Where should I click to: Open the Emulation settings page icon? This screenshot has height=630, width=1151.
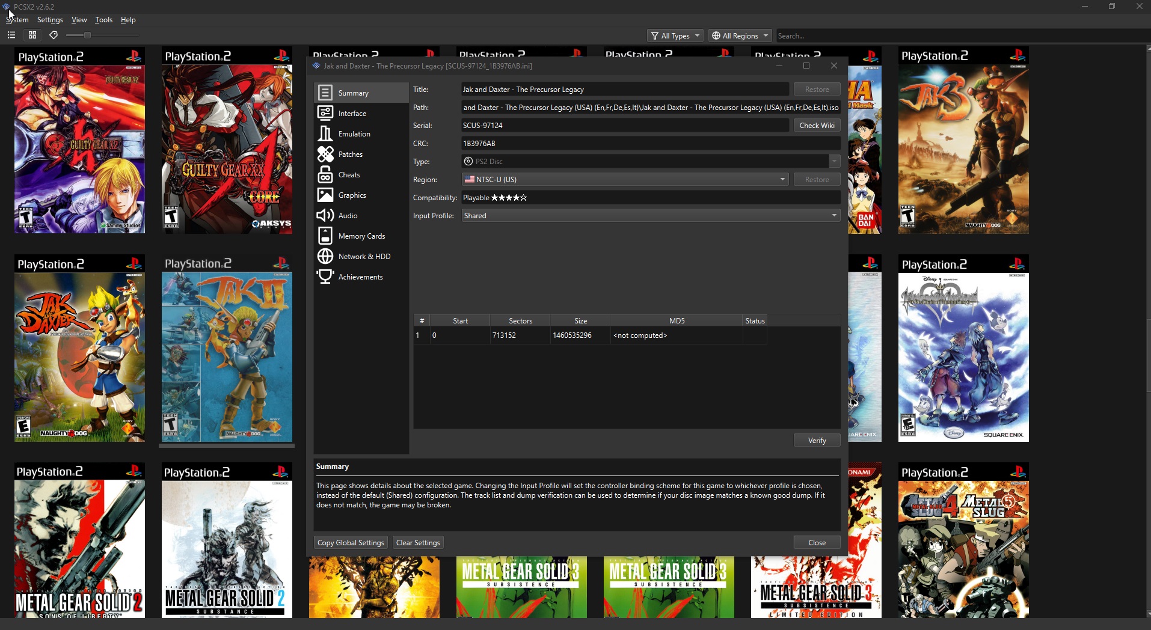(x=325, y=133)
